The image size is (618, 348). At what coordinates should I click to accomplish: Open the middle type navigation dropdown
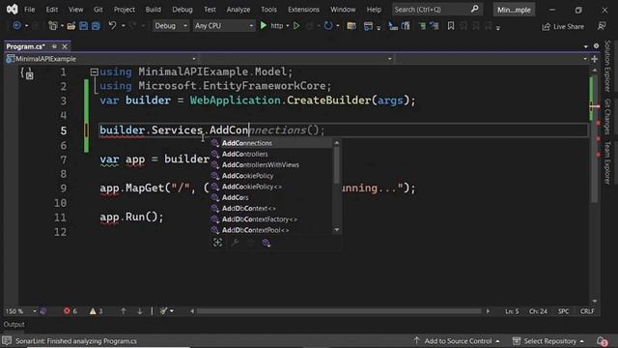coord(296,59)
